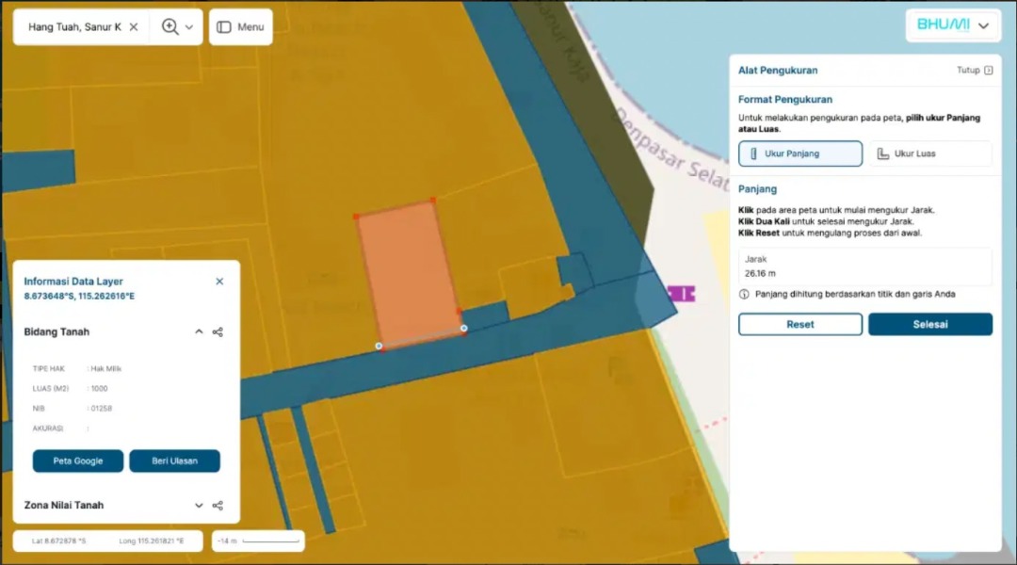Click the measurement endpoint at the parcel's bottom-right

coord(463,328)
